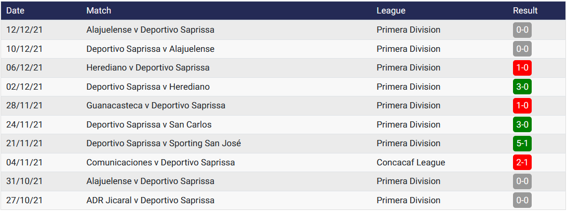The image size is (567, 211).
Task: Open Comunicaciones v Deportivo Saprissa match
Action: pos(160,162)
